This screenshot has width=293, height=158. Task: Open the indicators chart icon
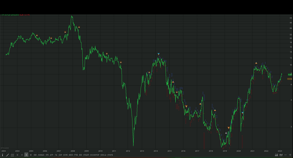(x=276, y=155)
